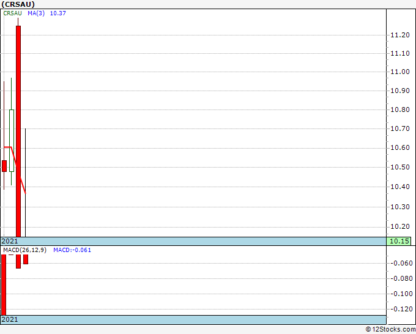Screen dimensions: 416x334
Task: Click the 10.70 price axis label
Action: 400,128
